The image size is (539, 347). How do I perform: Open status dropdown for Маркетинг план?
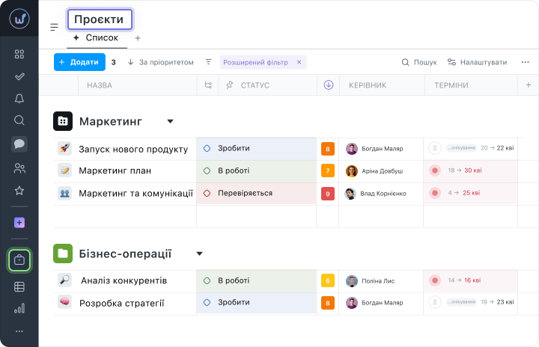[x=256, y=171]
